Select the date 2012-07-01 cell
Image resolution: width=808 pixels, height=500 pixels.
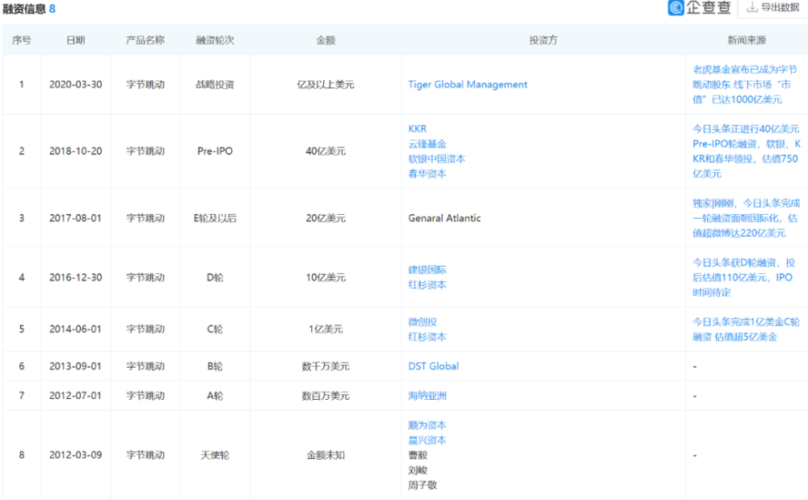[x=76, y=396]
